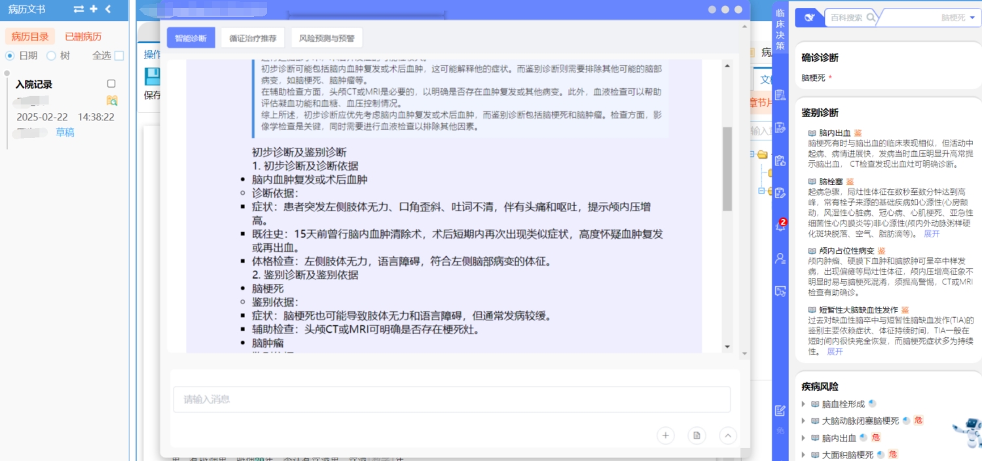Expand the 脑血栓形成 risk item
Viewport: 982px width, 461px height.
tap(805, 404)
